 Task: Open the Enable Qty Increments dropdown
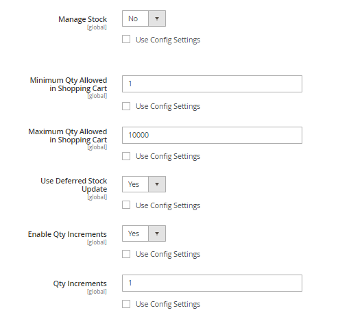tap(144, 233)
